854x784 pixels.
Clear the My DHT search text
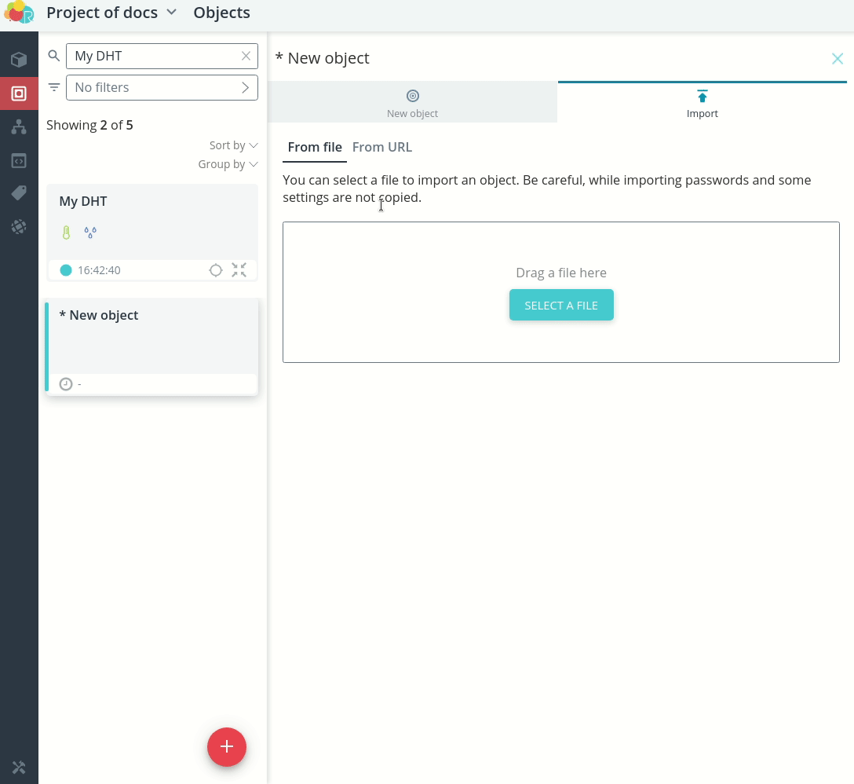[x=246, y=56]
